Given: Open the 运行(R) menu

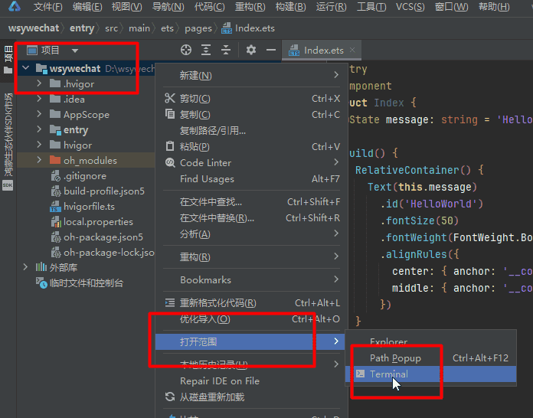Looking at the screenshot, I should click(x=331, y=7).
